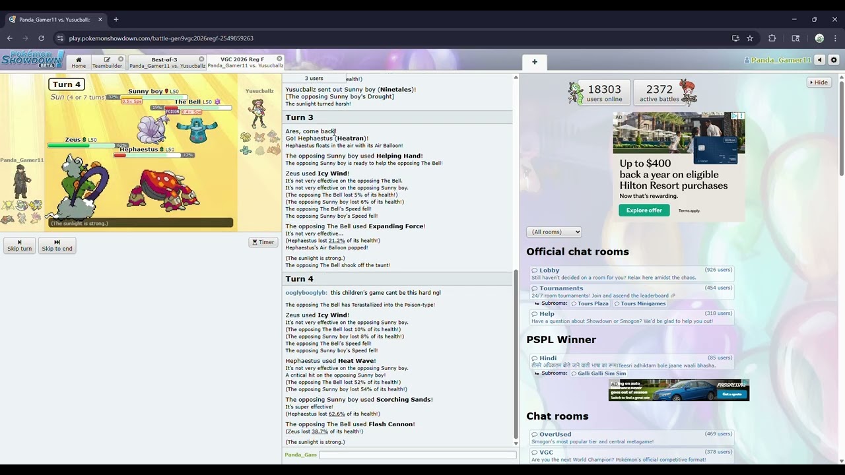Click the Panda_Gamer11 trainer avatar
845x475 pixels.
21,181
